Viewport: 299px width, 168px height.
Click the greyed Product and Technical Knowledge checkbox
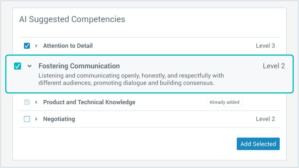click(27, 102)
